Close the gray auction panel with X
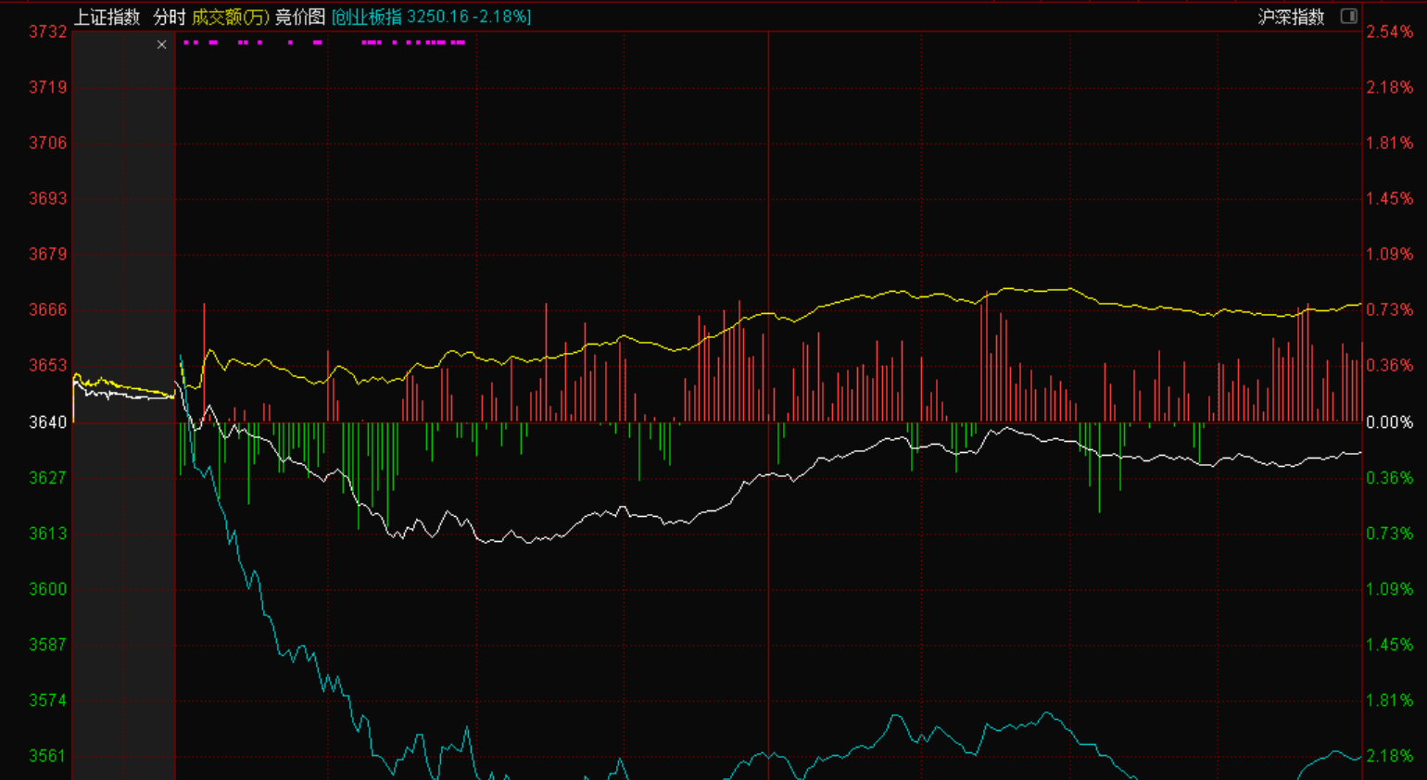The width and height of the screenshot is (1427, 780). click(161, 44)
